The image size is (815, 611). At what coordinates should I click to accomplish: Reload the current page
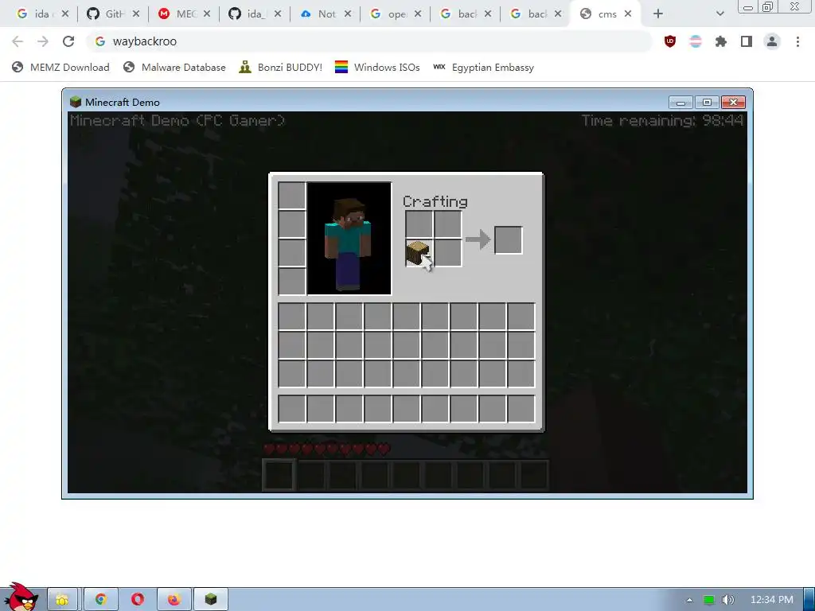68,41
